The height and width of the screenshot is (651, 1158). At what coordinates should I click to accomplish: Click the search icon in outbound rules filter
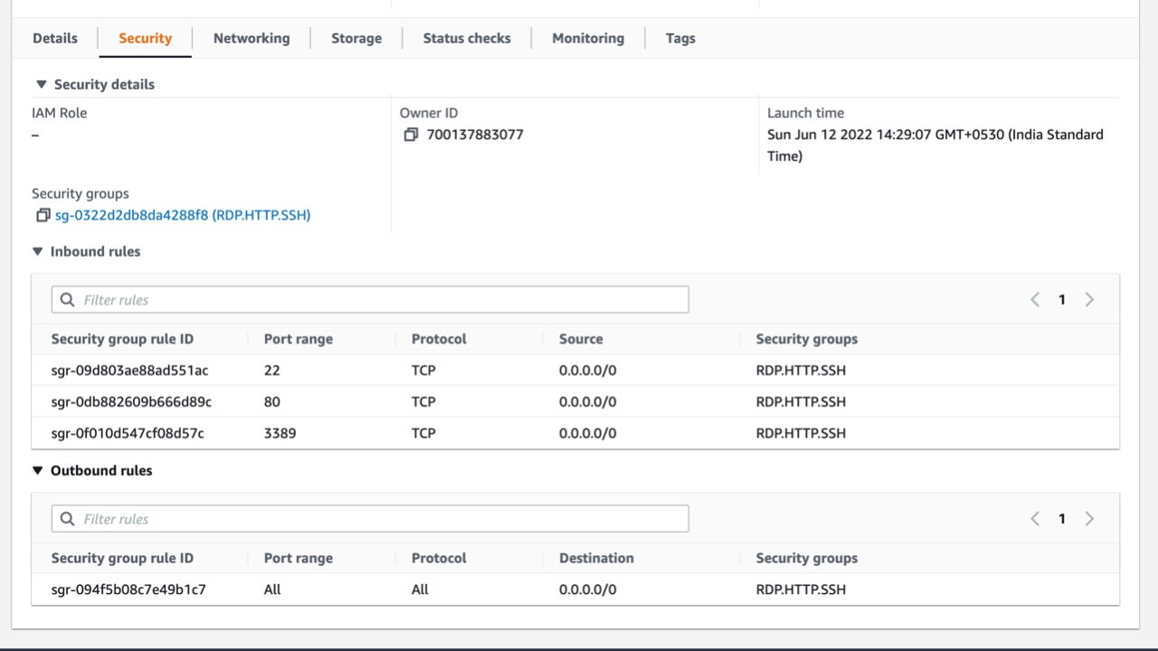click(67, 518)
